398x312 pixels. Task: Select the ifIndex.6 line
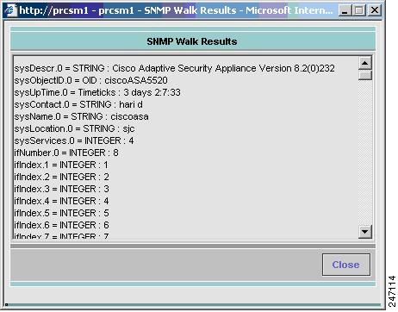(61, 225)
